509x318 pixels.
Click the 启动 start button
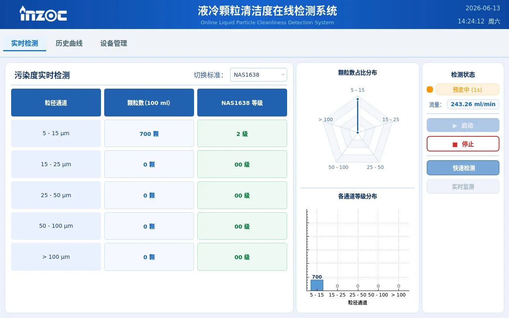pos(463,125)
